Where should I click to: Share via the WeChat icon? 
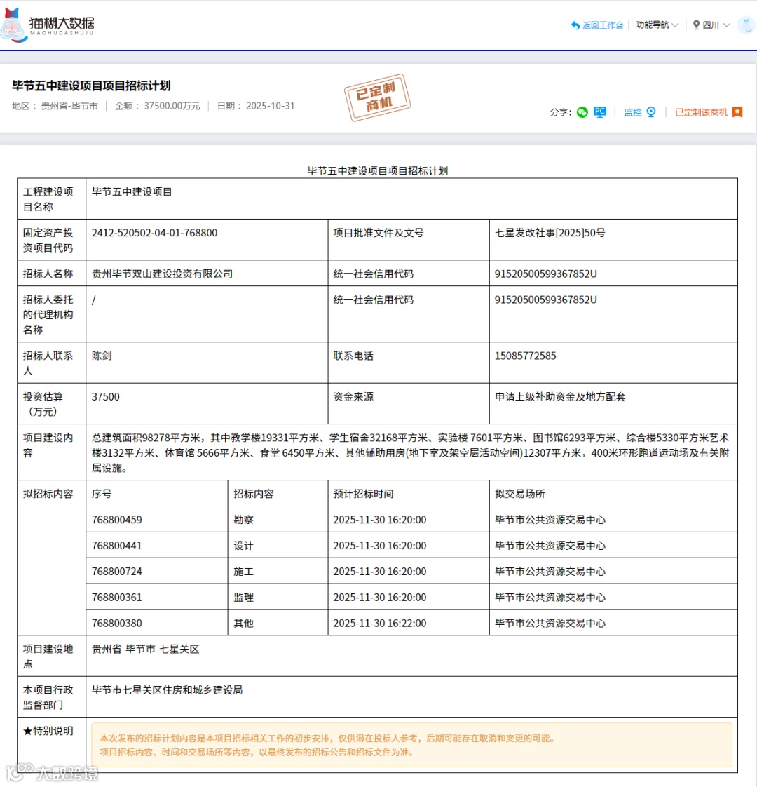(x=582, y=112)
